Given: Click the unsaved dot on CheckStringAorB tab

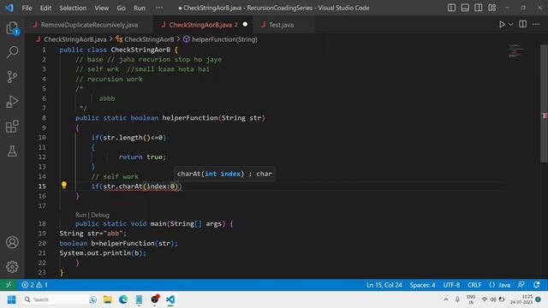Looking at the screenshot, I should point(245,25).
